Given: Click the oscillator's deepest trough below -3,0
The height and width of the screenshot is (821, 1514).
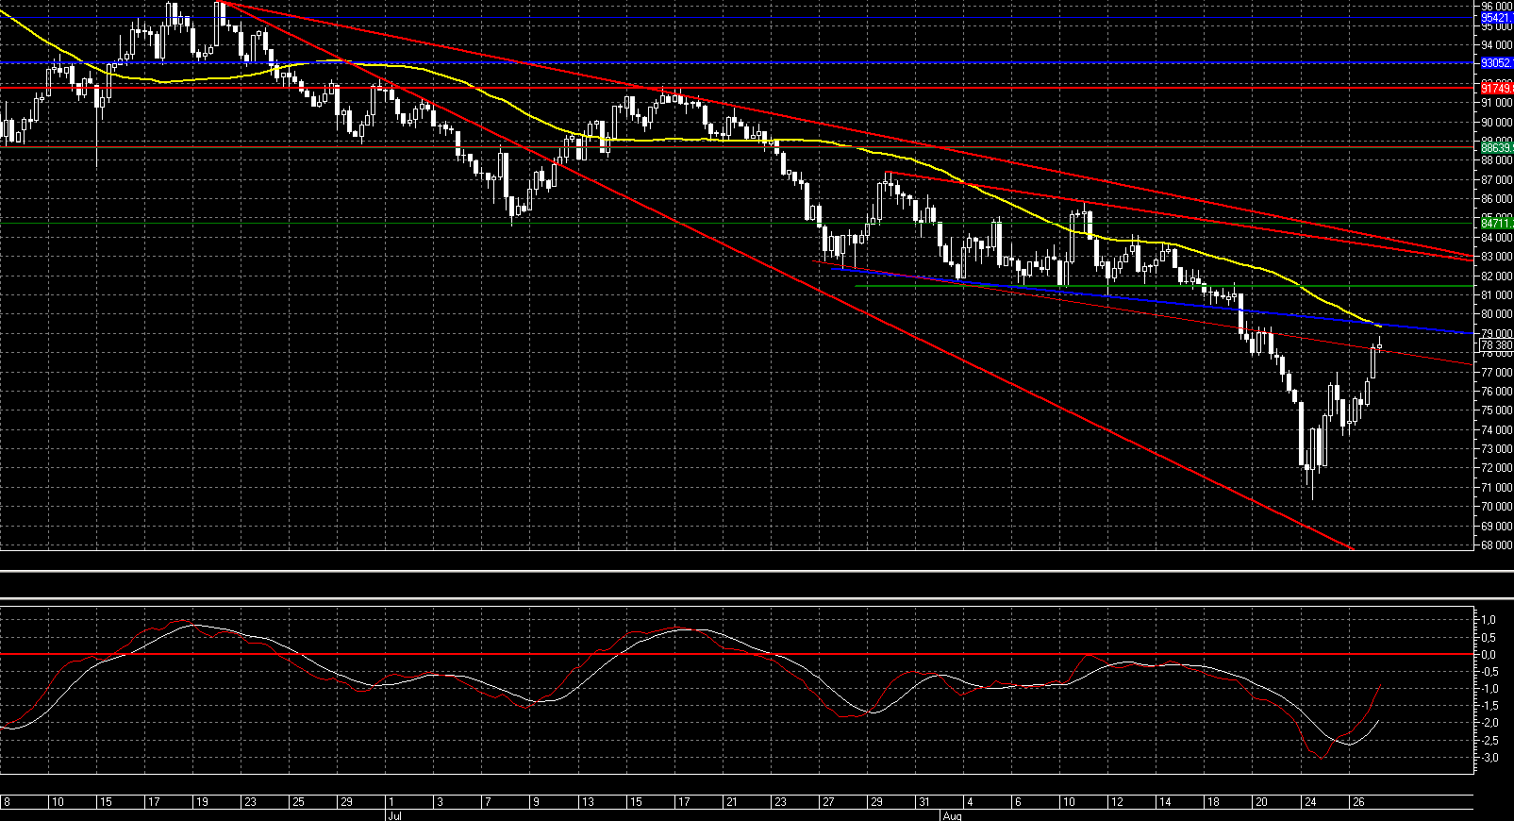Looking at the screenshot, I should [x=1322, y=758].
